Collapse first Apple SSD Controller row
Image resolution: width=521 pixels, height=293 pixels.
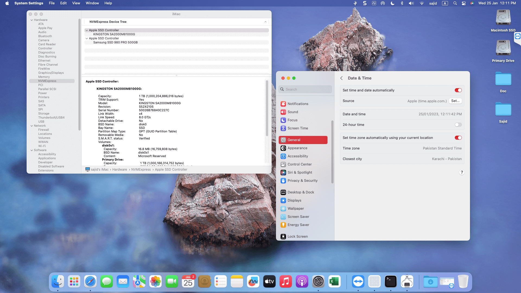coord(87,30)
